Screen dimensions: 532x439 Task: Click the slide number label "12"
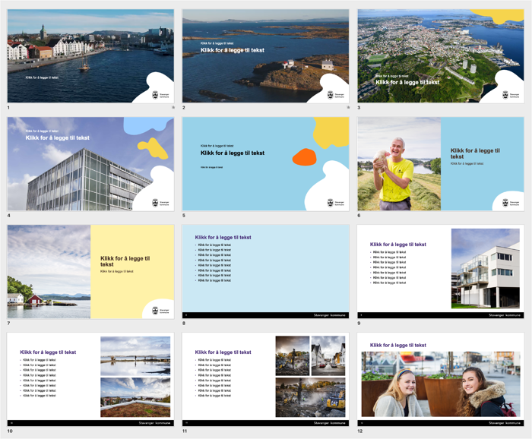[x=360, y=431]
